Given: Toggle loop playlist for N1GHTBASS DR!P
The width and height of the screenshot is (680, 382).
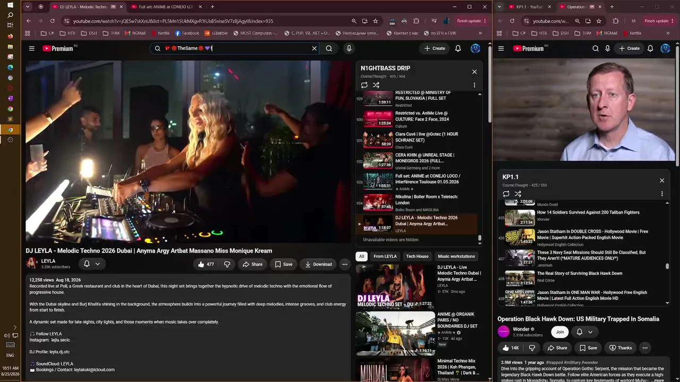Looking at the screenshot, I should pyautogui.click(x=364, y=85).
